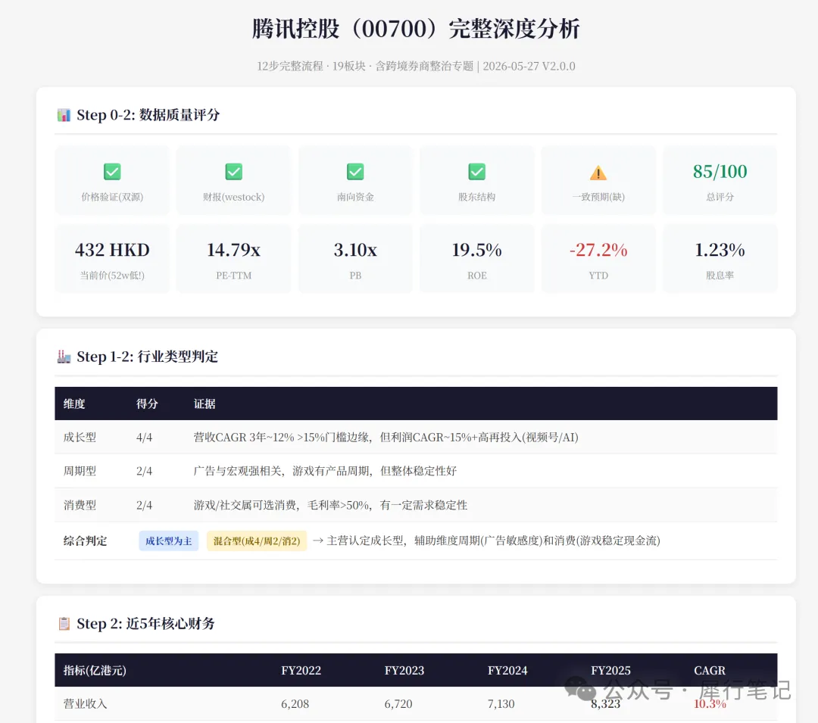Click the 12步完整流程 subtitle line

(x=416, y=66)
